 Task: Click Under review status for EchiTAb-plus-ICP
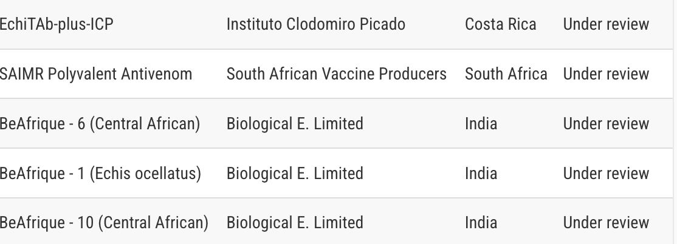606,24
